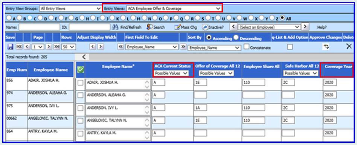Select ANTRY, KAYLA M. in left list
This screenshot has width=357, height=145.
50,134
